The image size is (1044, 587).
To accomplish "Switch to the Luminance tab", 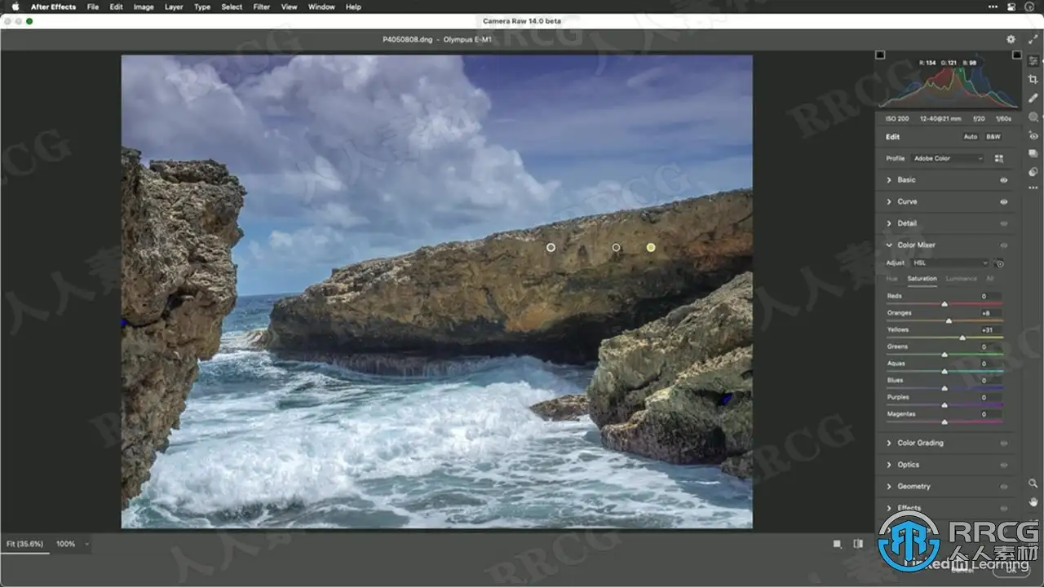I will [x=962, y=279].
